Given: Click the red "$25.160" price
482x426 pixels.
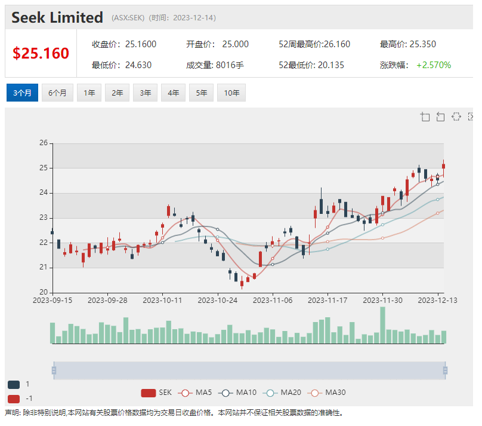Looking at the screenshot, I should coord(41,53).
